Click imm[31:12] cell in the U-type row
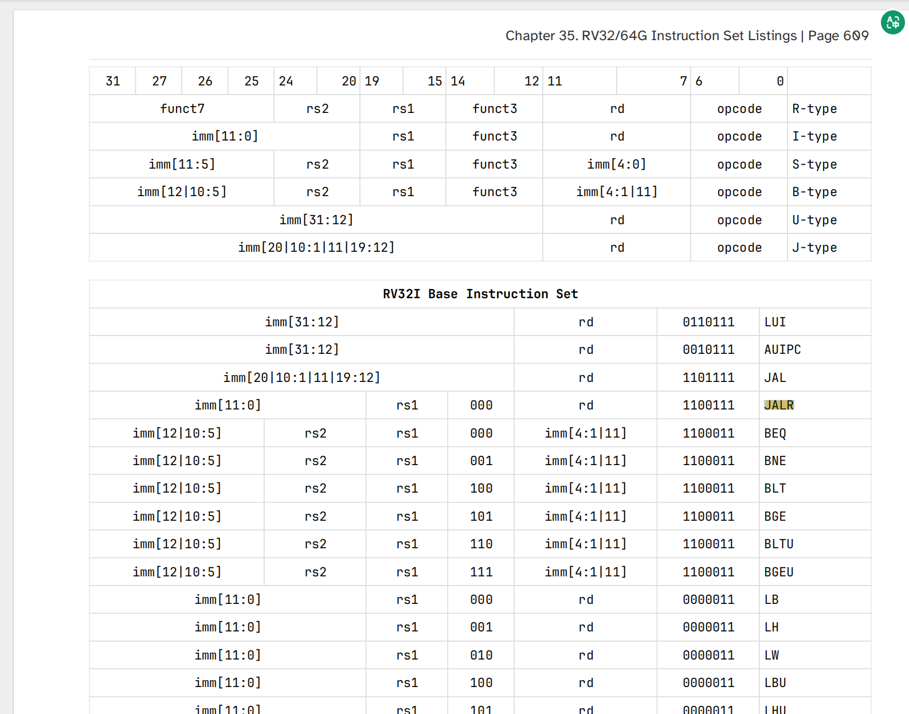 pyautogui.click(x=316, y=220)
